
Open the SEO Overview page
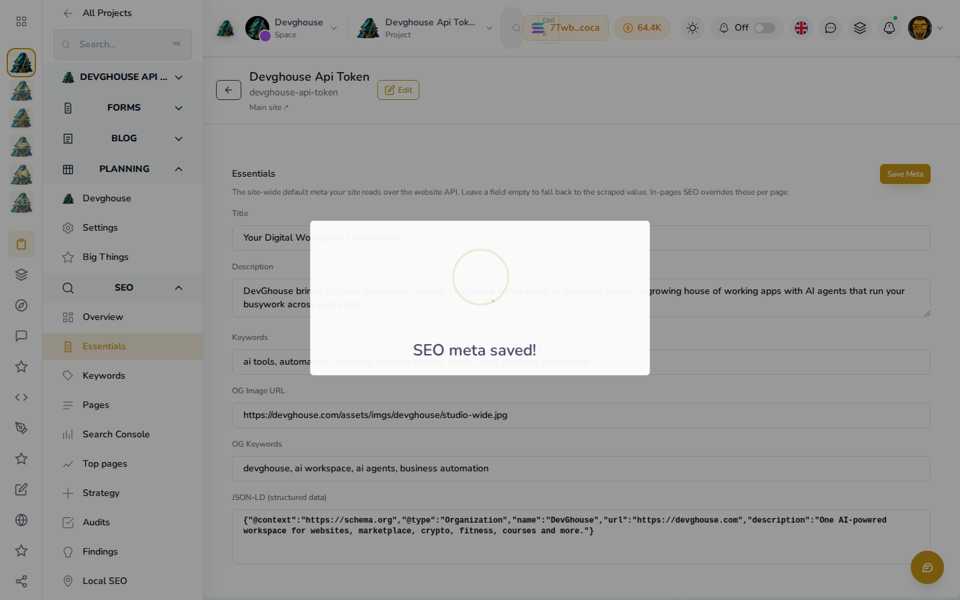click(x=123, y=317)
